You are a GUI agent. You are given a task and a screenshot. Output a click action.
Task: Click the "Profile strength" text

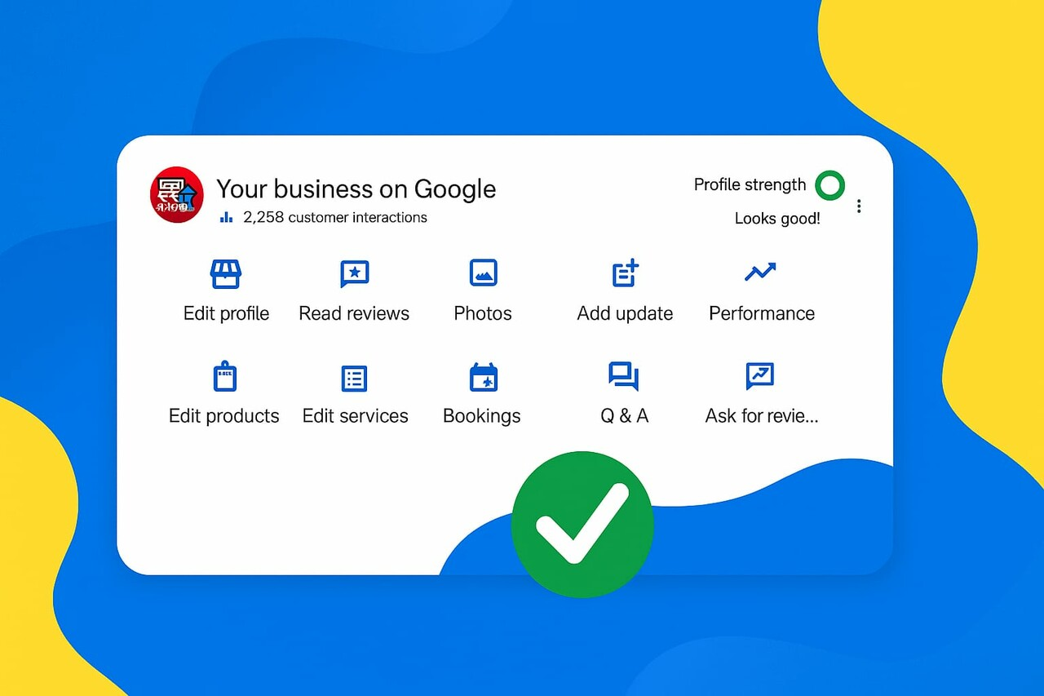(x=750, y=185)
